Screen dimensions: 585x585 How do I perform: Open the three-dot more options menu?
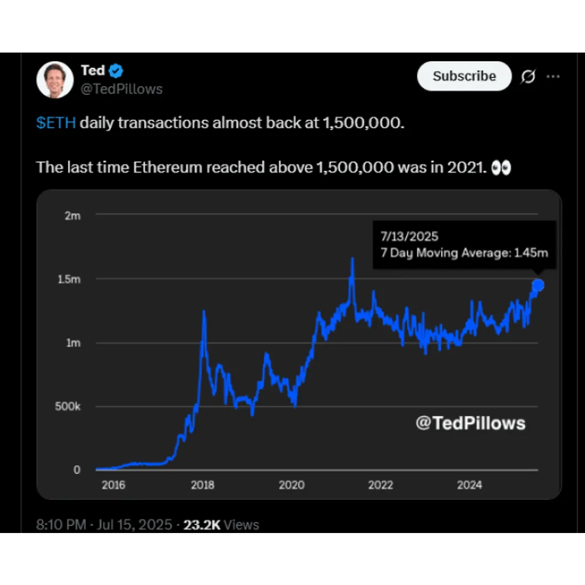(x=553, y=77)
